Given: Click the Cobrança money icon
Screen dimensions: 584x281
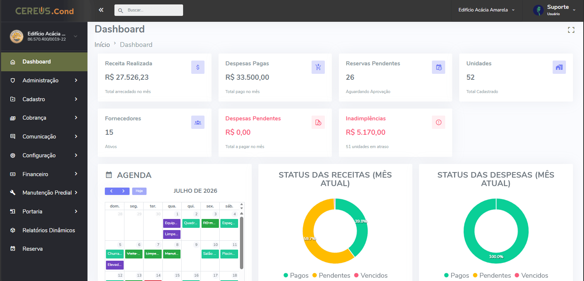Looking at the screenshot, I should (13, 118).
